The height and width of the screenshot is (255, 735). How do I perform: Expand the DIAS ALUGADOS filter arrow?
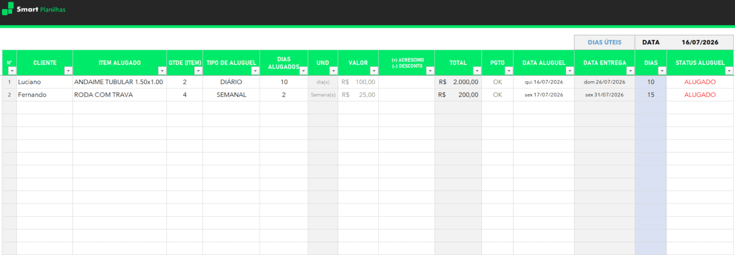[x=304, y=71]
